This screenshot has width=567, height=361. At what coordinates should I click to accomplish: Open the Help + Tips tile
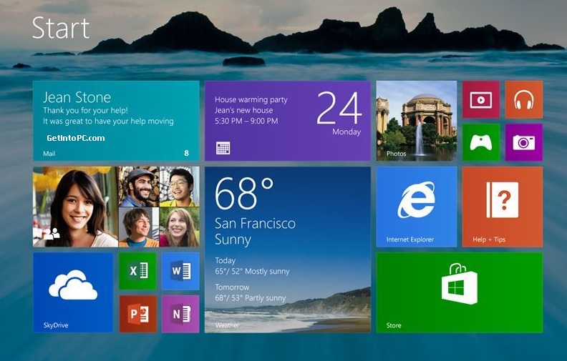click(502, 206)
